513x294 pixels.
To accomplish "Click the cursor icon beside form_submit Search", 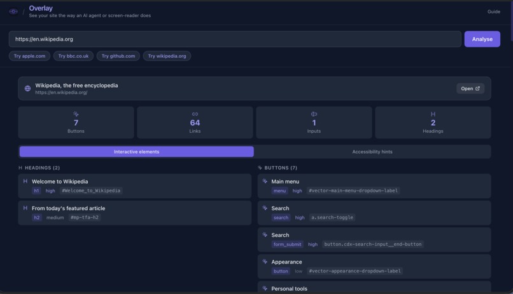I will coord(265,234).
